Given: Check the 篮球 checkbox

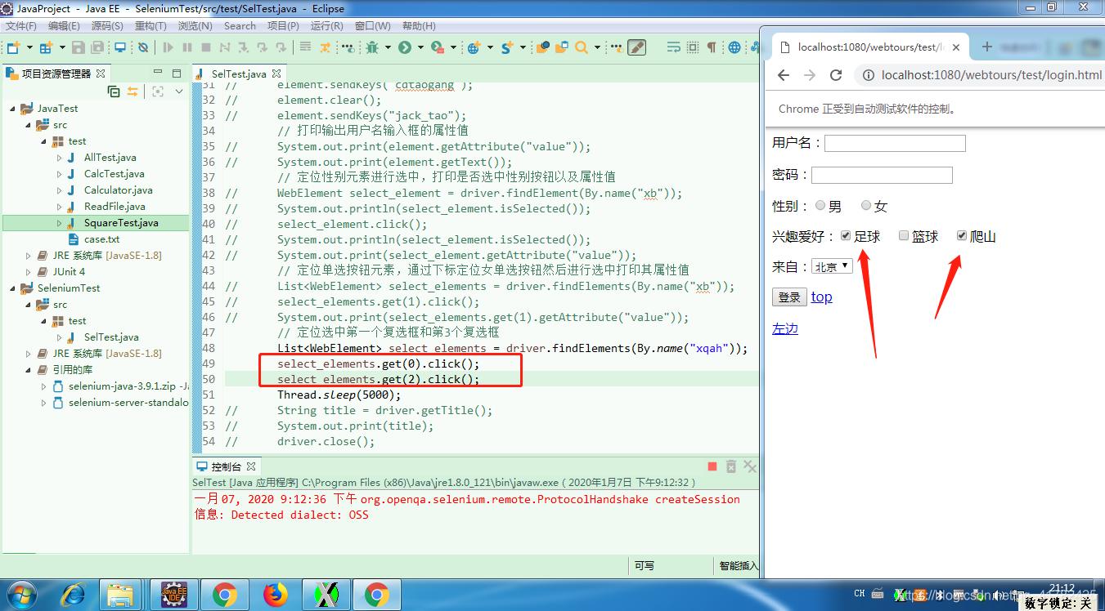Looking at the screenshot, I should [x=904, y=236].
